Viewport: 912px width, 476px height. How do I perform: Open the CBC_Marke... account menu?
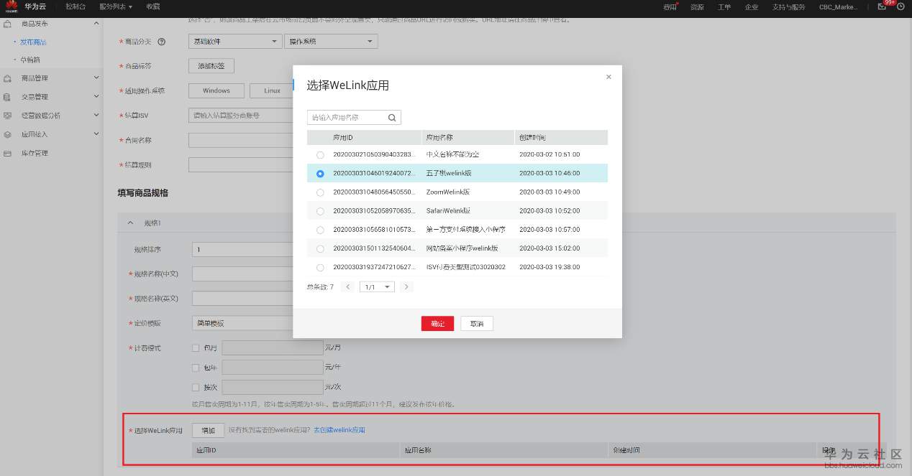(x=840, y=6)
